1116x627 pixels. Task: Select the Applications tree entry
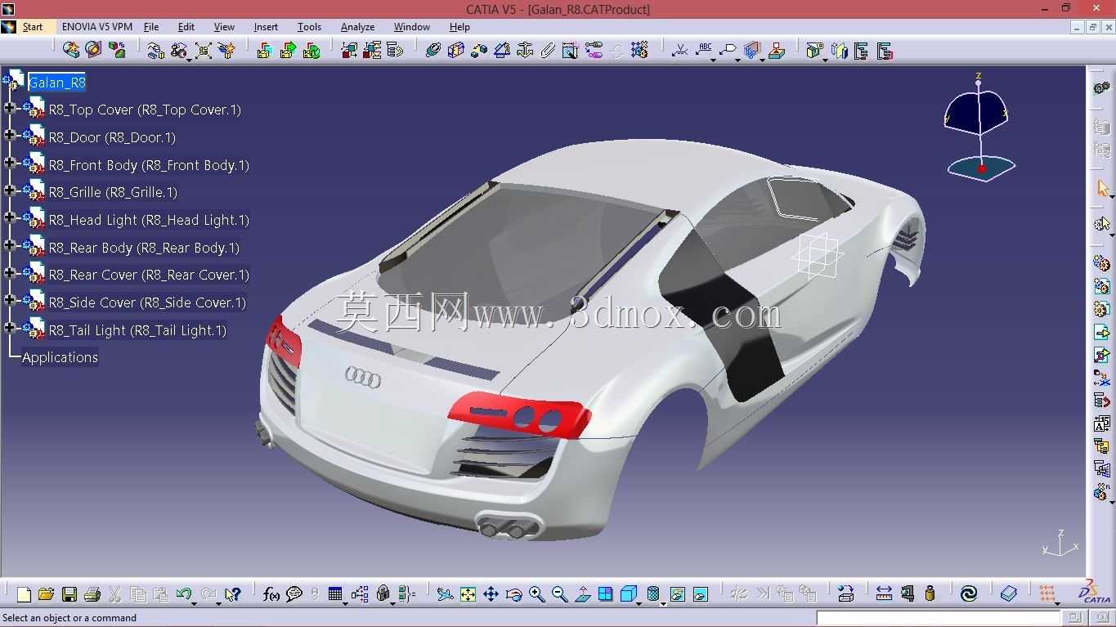pyautogui.click(x=60, y=357)
